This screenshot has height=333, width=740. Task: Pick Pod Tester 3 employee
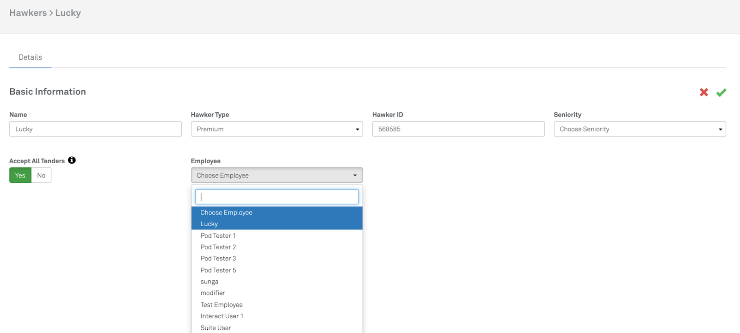click(218, 259)
